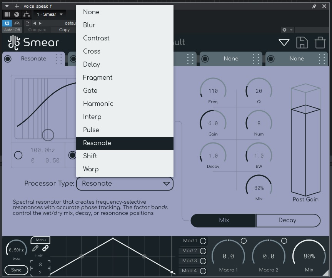Click the Mix factor band button

tap(224, 220)
